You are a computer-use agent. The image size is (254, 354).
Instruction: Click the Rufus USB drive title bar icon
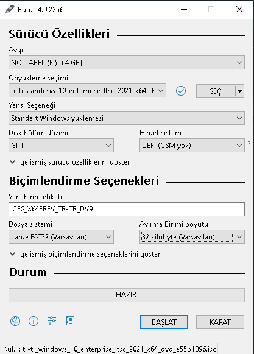pos(10,10)
